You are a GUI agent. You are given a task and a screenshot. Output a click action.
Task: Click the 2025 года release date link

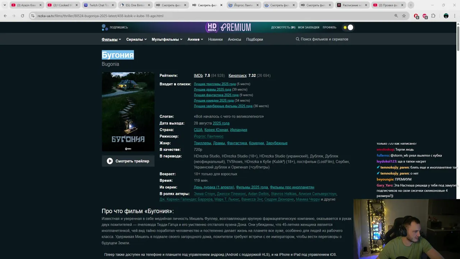[221, 123]
